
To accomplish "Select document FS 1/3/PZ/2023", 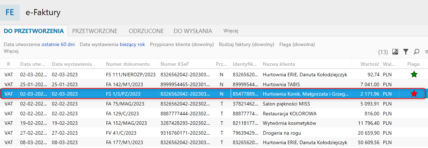I will (x=123, y=94).
